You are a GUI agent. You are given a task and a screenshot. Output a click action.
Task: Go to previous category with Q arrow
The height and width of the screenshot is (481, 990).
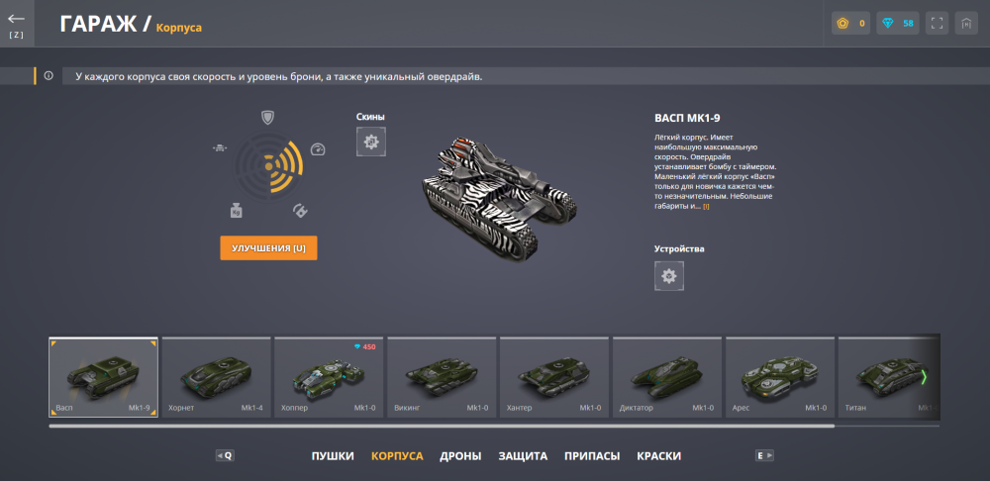tap(225, 455)
